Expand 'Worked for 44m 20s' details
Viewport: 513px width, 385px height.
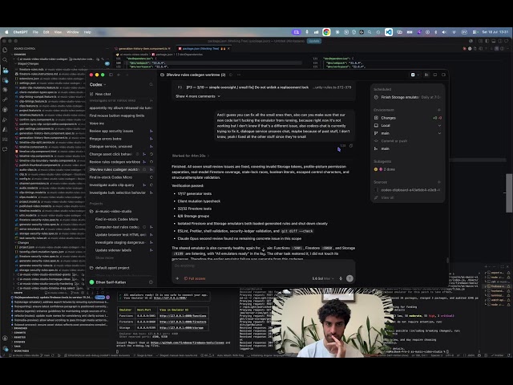tap(191, 156)
